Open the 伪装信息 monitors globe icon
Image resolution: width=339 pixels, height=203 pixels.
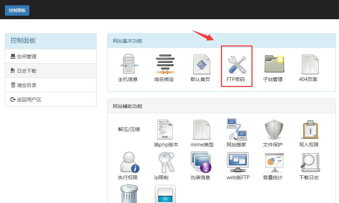click(x=201, y=162)
